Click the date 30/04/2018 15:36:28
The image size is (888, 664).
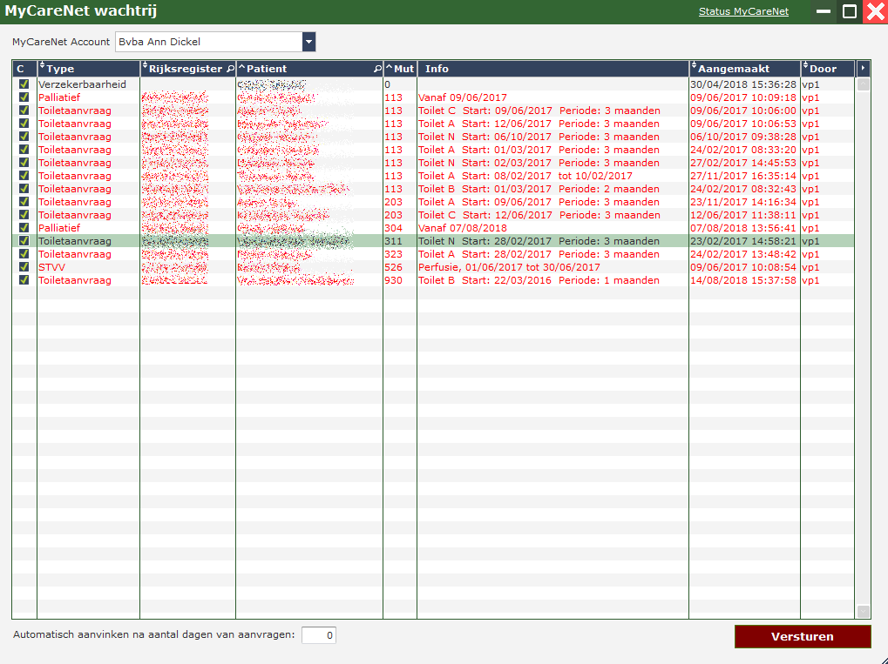(x=743, y=84)
